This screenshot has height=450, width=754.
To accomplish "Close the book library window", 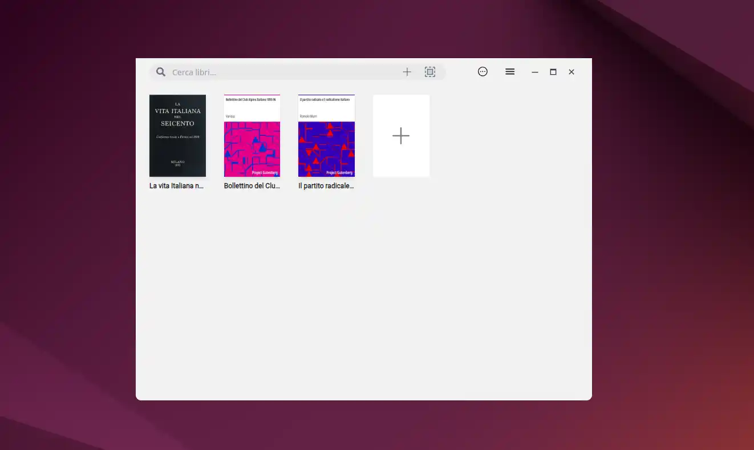I will click(571, 72).
